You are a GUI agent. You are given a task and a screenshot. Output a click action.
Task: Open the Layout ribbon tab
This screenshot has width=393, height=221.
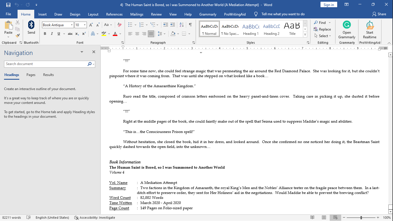[93, 14]
